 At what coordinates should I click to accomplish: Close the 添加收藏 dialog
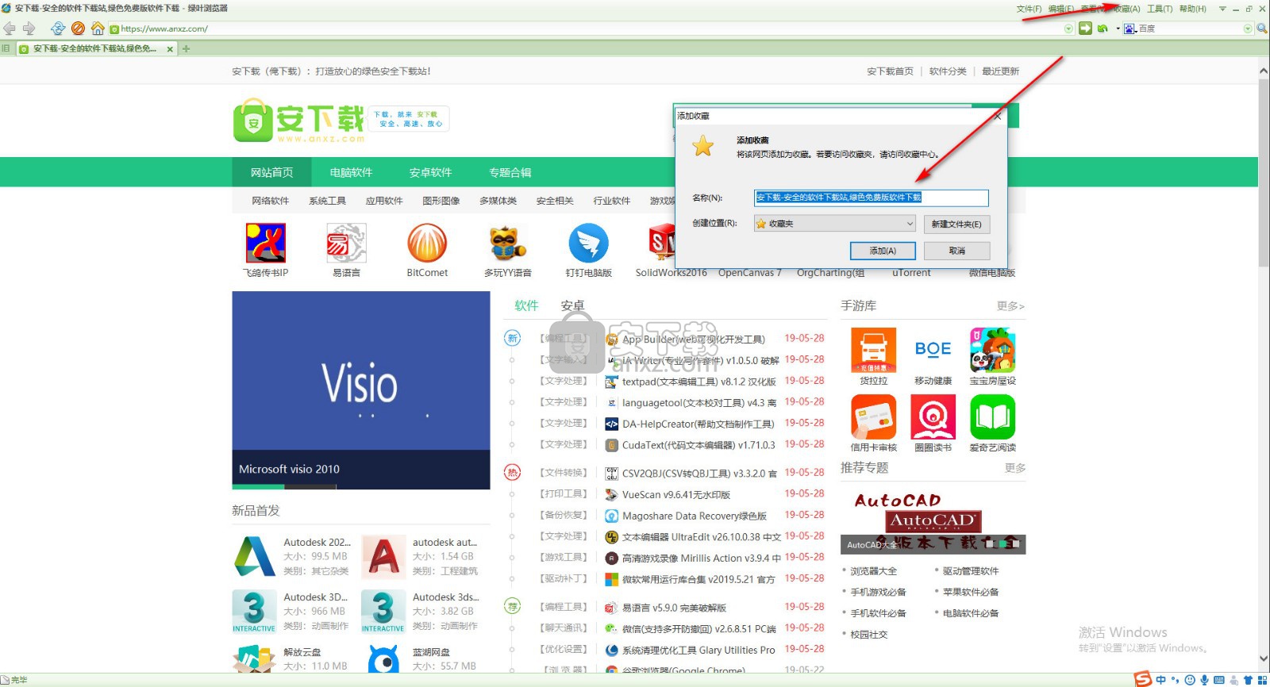[998, 116]
